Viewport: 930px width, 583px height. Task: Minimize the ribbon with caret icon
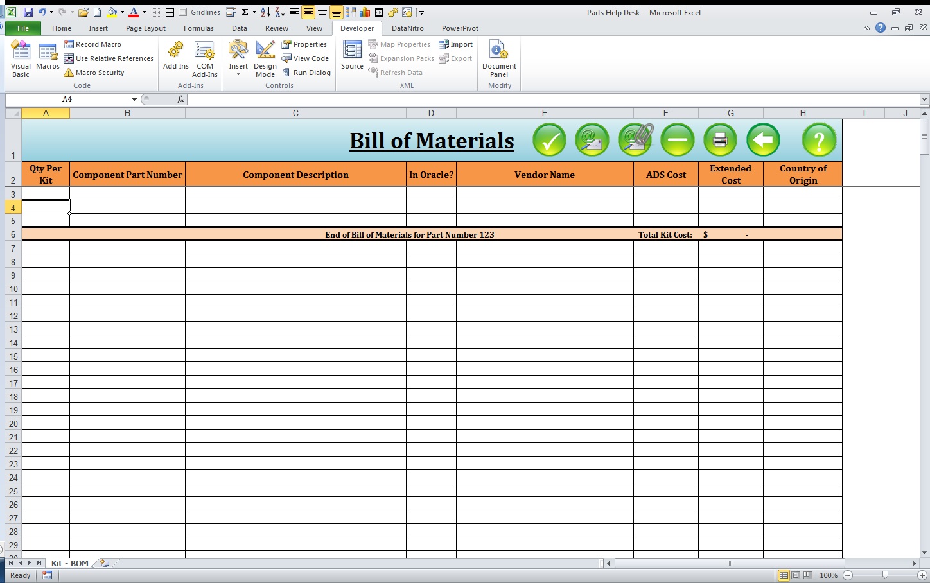[x=866, y=28]
